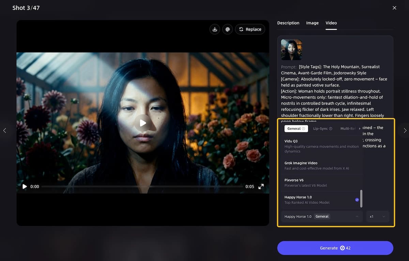409x261 pixels.
Task: Choose the Vidu Q3 model option
Action: (320, 146)
